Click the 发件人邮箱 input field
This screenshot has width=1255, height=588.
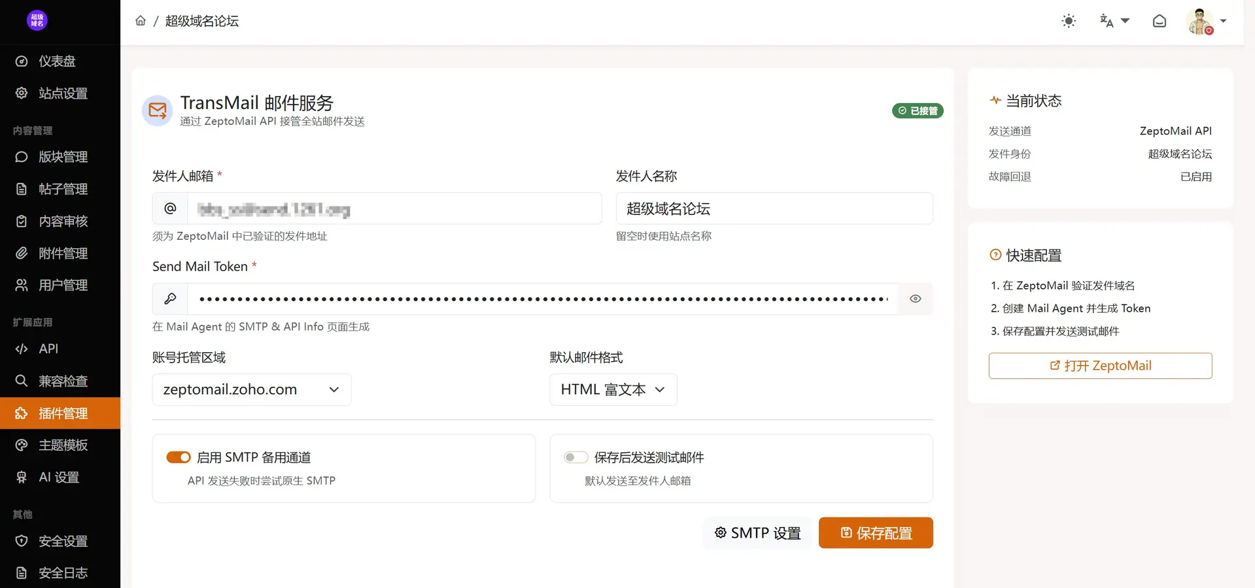pos(394,208)
